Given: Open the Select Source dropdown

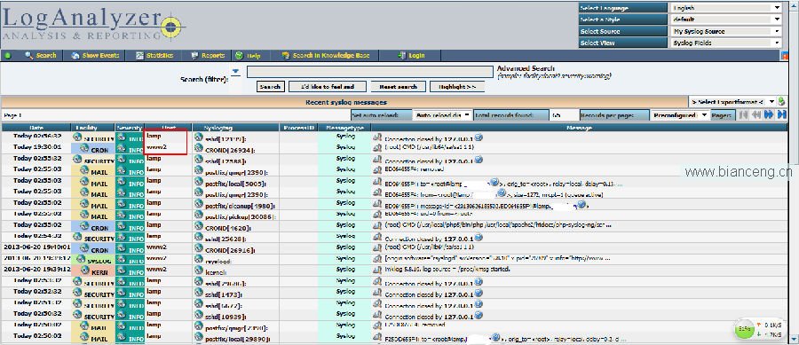Looking at the screenshot, I should [726, 31].
